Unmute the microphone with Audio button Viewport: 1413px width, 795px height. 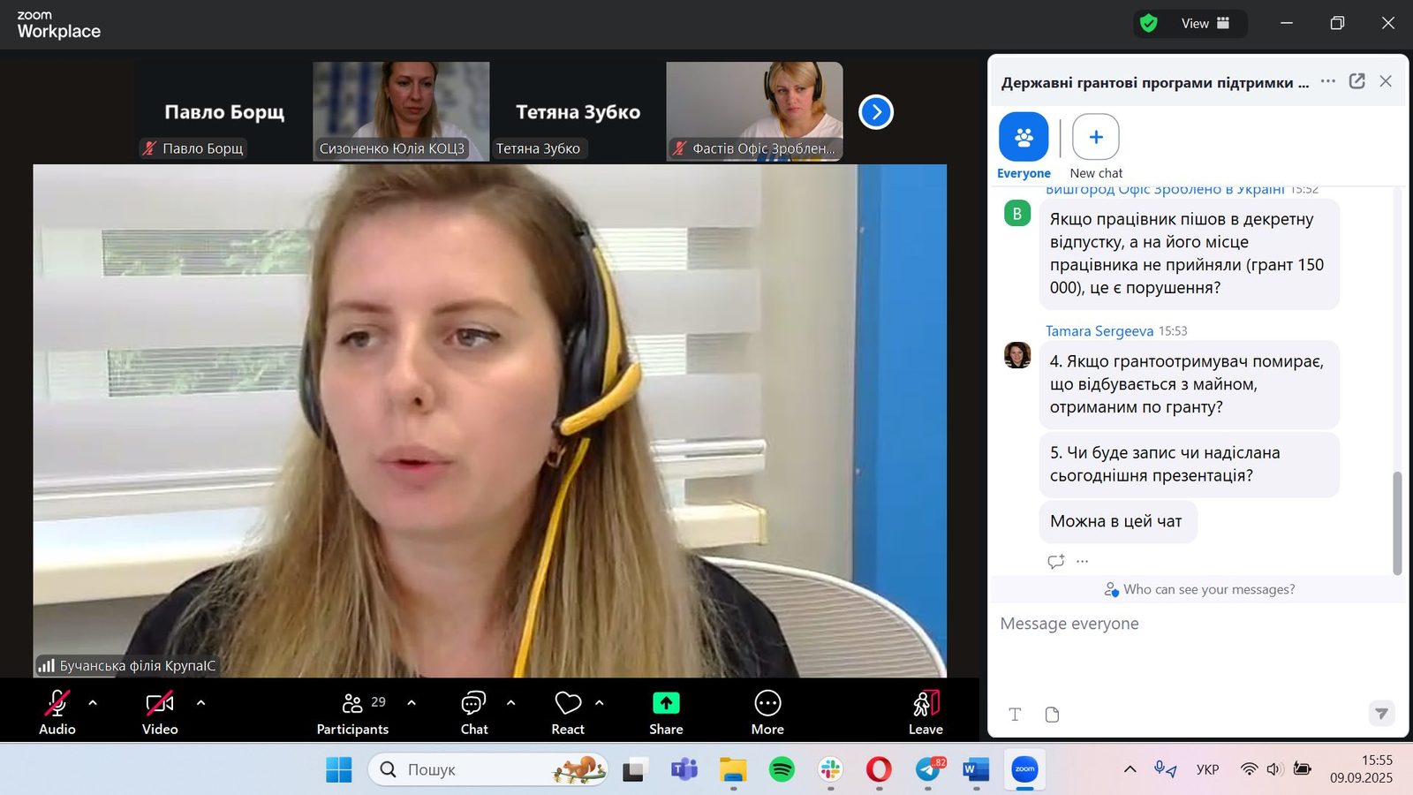pos(57,712)
